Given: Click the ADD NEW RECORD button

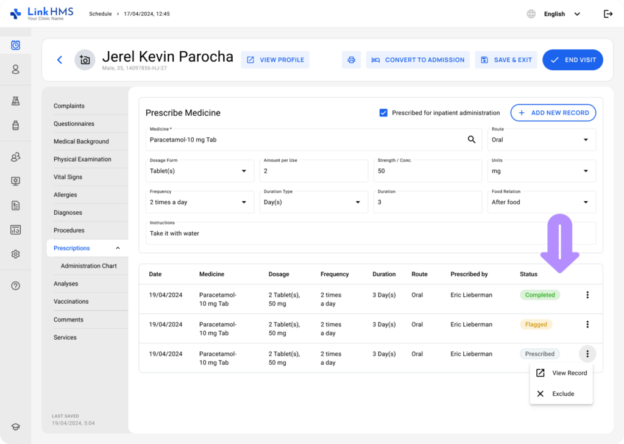Looking at the screenshot, I should pos(553,113).
